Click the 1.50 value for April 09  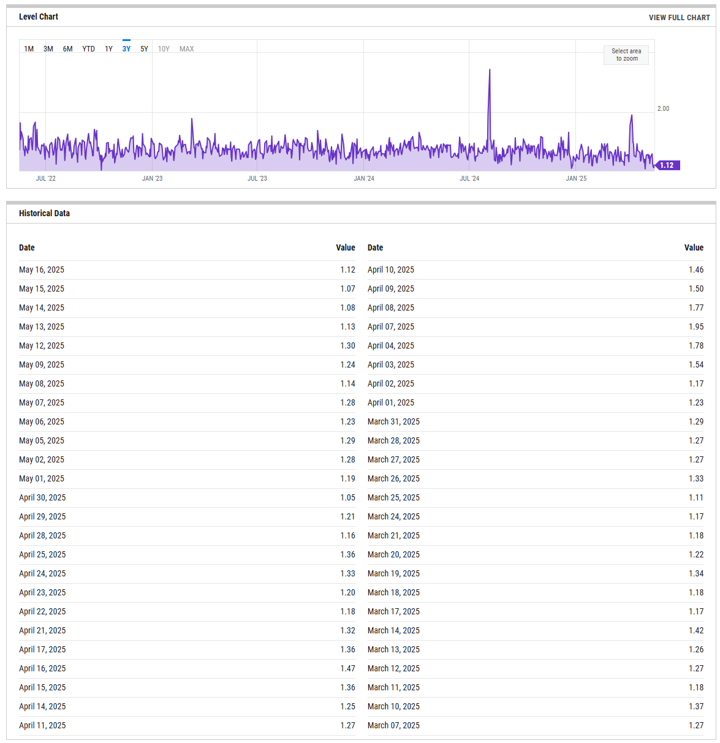point(696,289)
